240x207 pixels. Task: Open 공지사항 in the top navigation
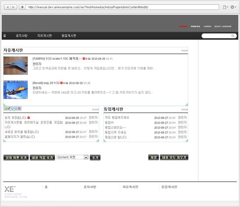click(21, 36)
